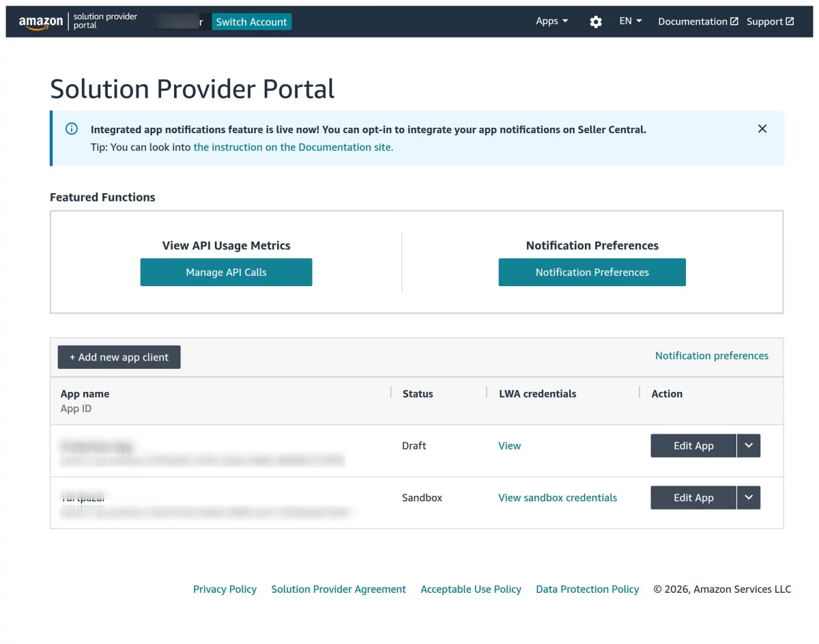This screenshot has height=644, width=819.
Task: Open the Apps dropdown menu
Action: [x=551, y=21]
